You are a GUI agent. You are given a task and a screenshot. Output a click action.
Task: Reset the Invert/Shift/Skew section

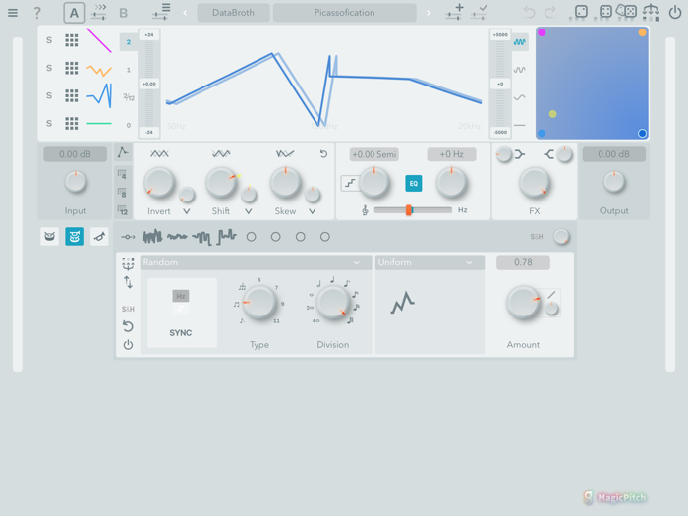click(x=323, y=154)
